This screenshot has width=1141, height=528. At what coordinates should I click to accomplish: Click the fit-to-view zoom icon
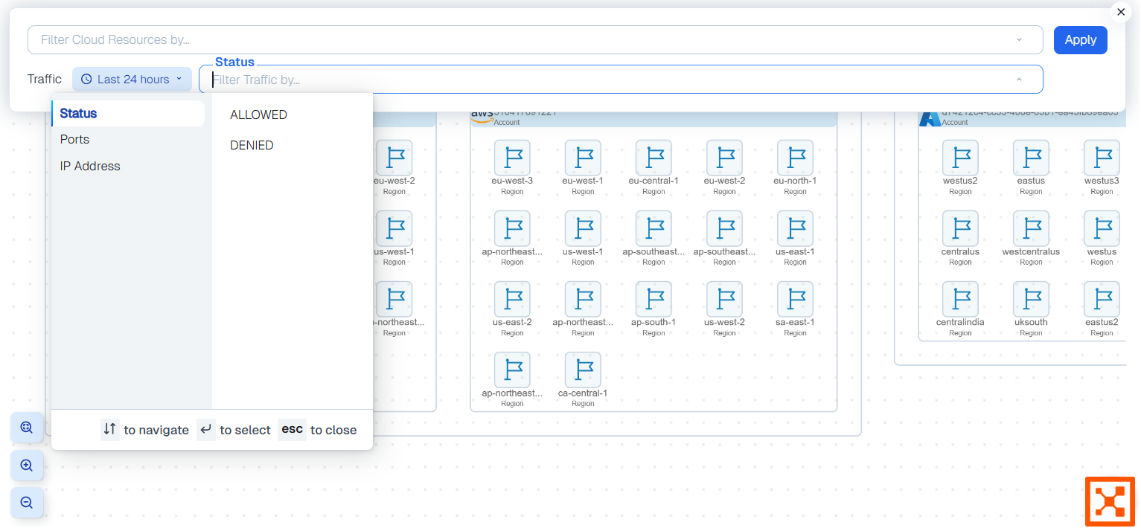click(27, 428)
